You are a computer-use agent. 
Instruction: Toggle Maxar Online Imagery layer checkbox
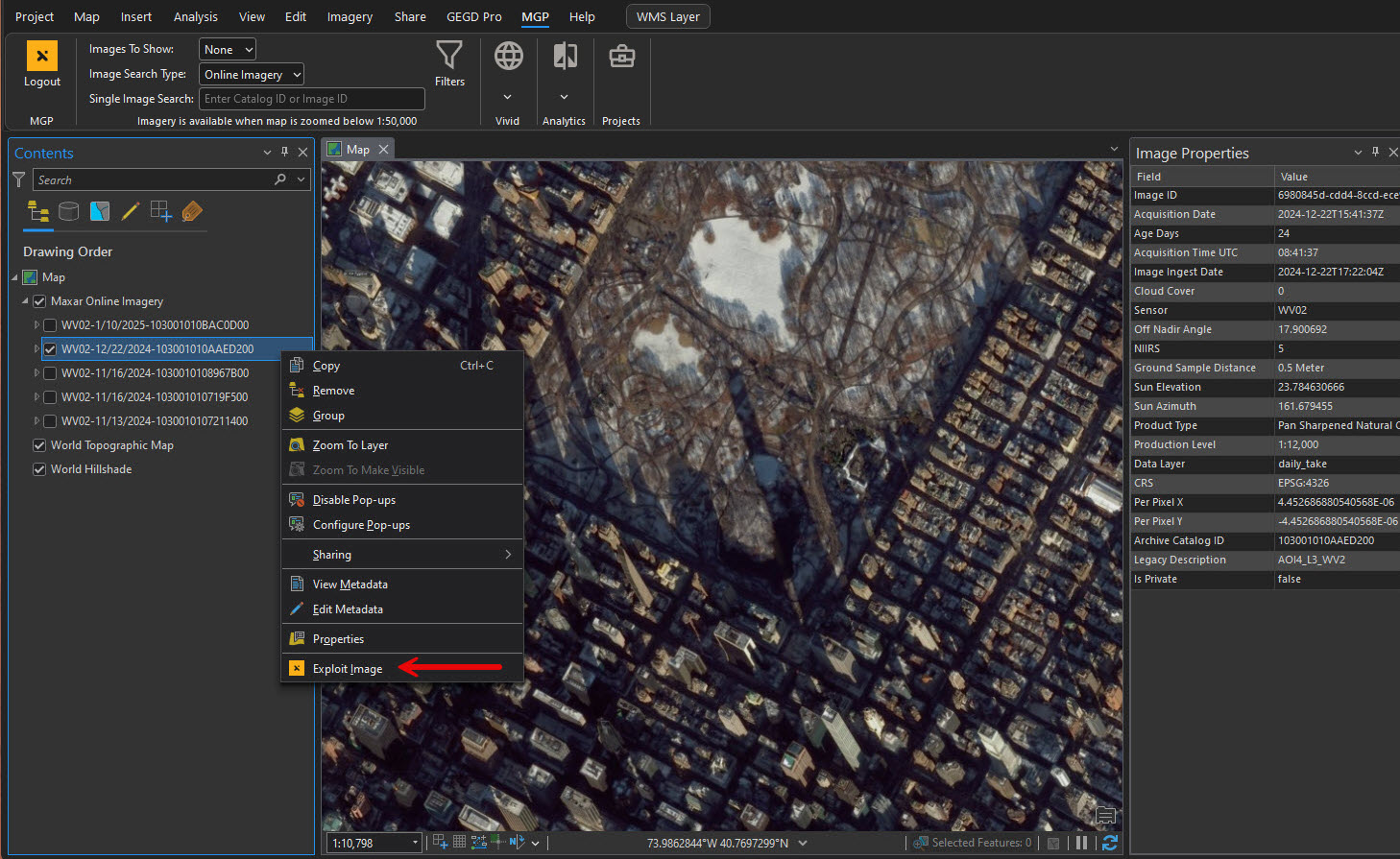(x=39, y=301)
